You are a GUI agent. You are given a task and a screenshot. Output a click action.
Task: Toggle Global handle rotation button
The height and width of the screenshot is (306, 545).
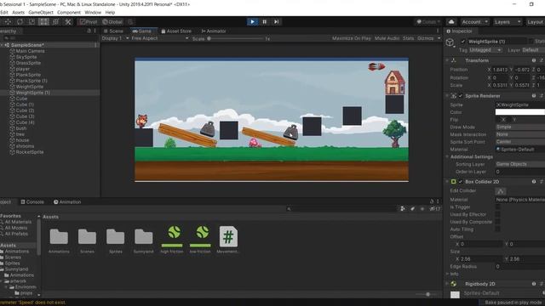[112, 22]
